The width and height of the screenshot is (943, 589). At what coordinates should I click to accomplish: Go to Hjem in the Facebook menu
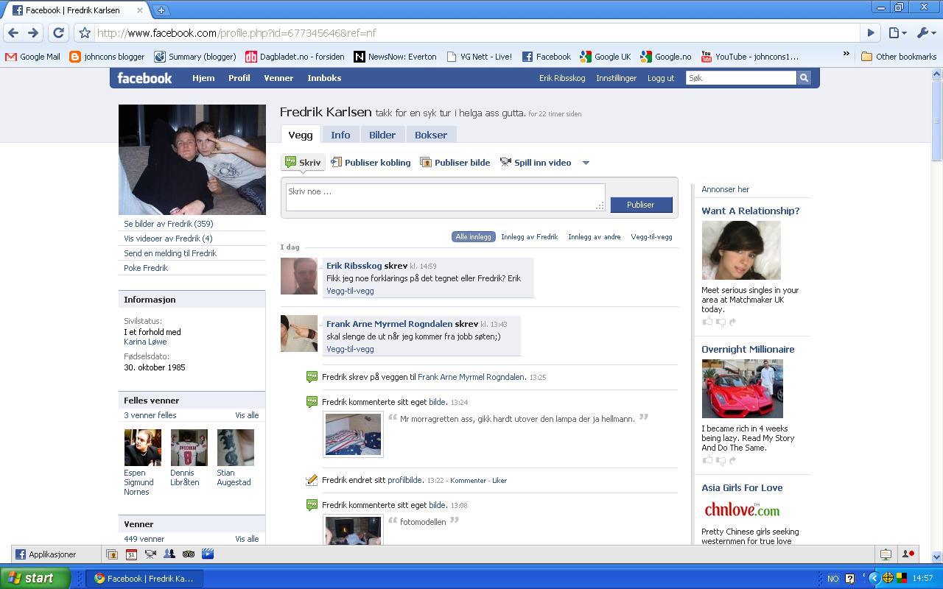point(203,78)
